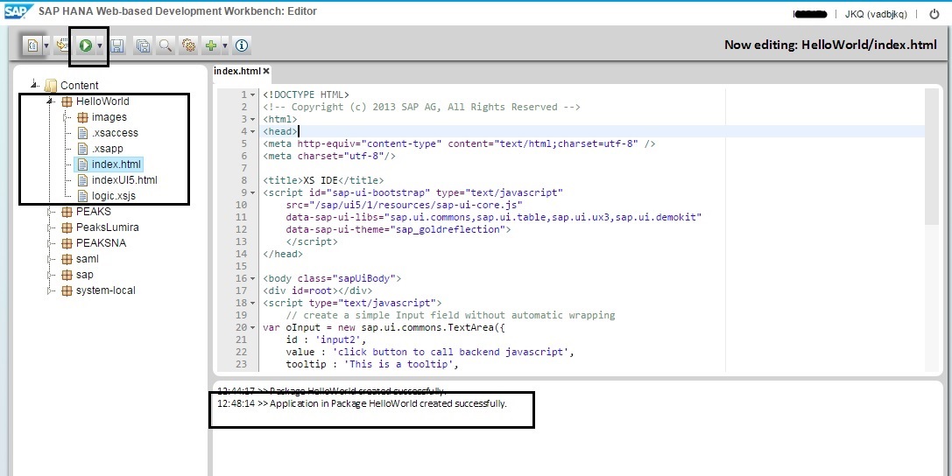Click the package icon beside PeaksLumira

67,227
